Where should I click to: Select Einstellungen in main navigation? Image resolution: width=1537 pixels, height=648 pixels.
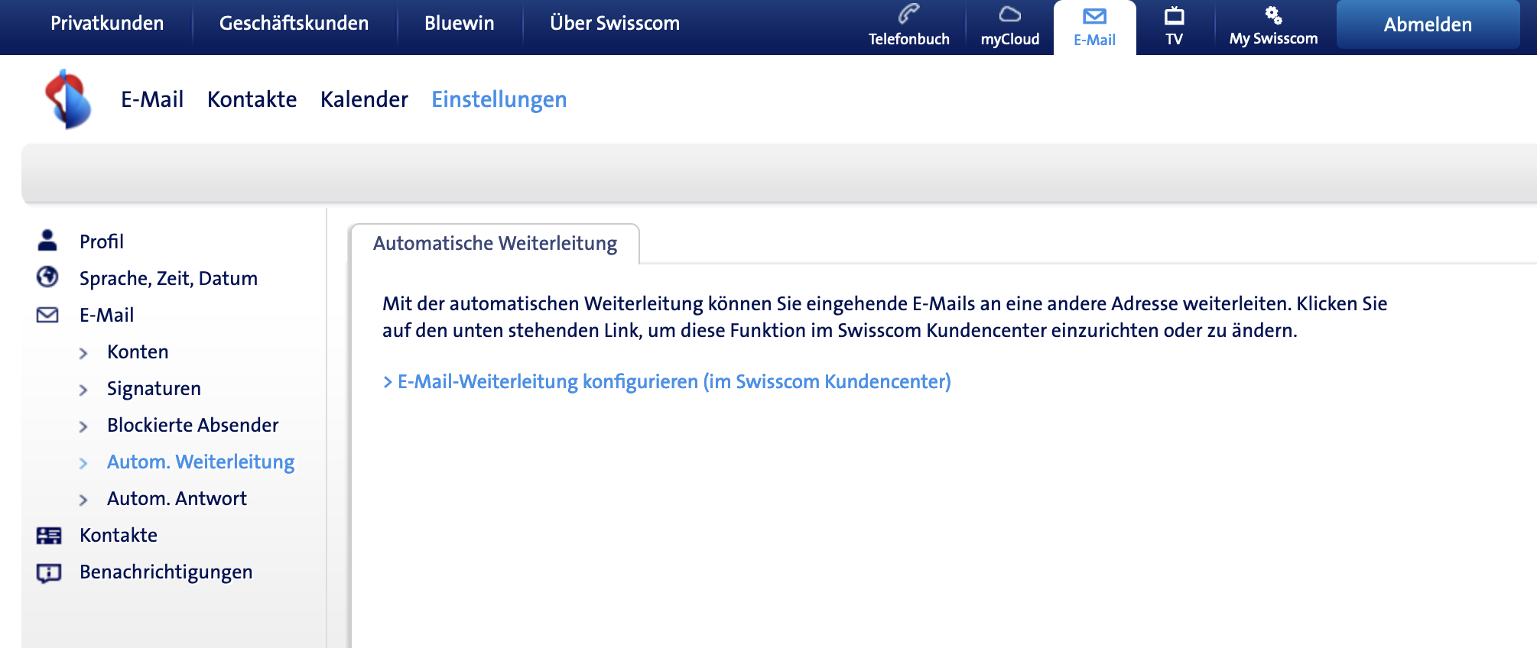499,99
